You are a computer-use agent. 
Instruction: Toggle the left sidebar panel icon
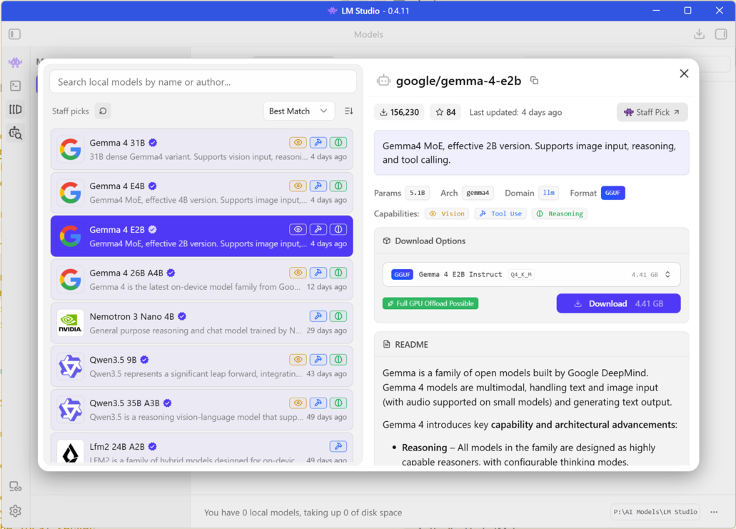pyautogui.click(x=15, y=34)
